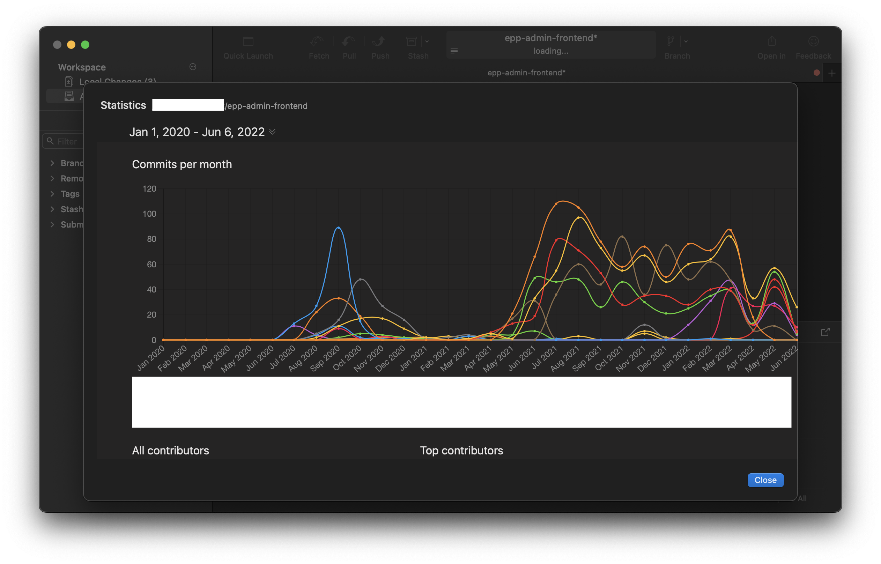The image size is (881, 564).
Task: Click the 60 y-axis value
Action: (x=151, y=264)
